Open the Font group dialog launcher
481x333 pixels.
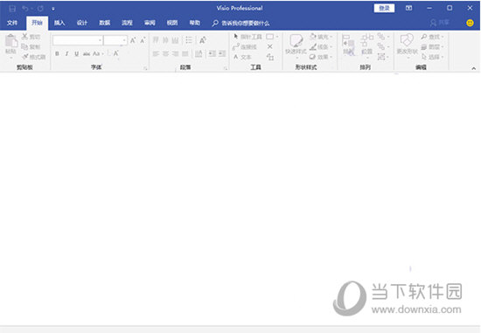145,68
